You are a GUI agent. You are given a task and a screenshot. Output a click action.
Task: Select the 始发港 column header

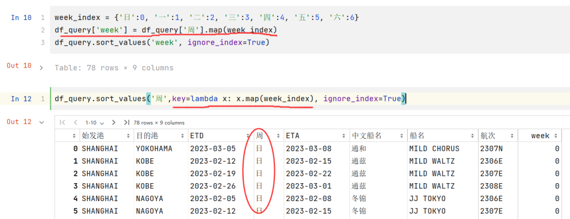(x=93, y=136)
